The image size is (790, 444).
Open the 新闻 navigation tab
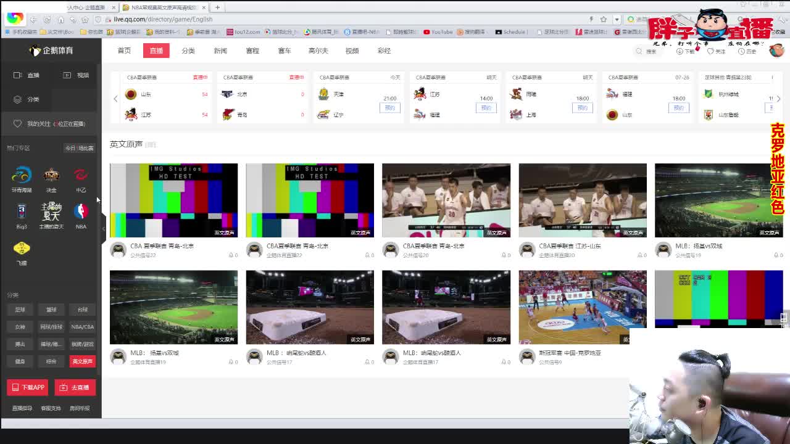220,51
